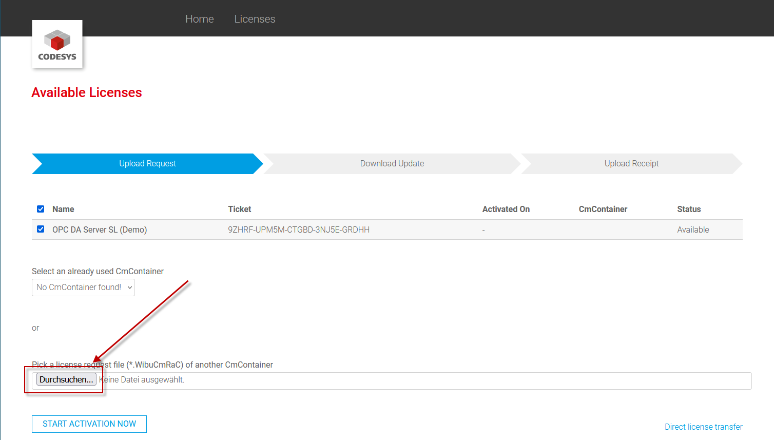774x440 pixels.
Task: Select the OPC DA Server SL (Demo) row name
Action: click(x=100, y=230)
